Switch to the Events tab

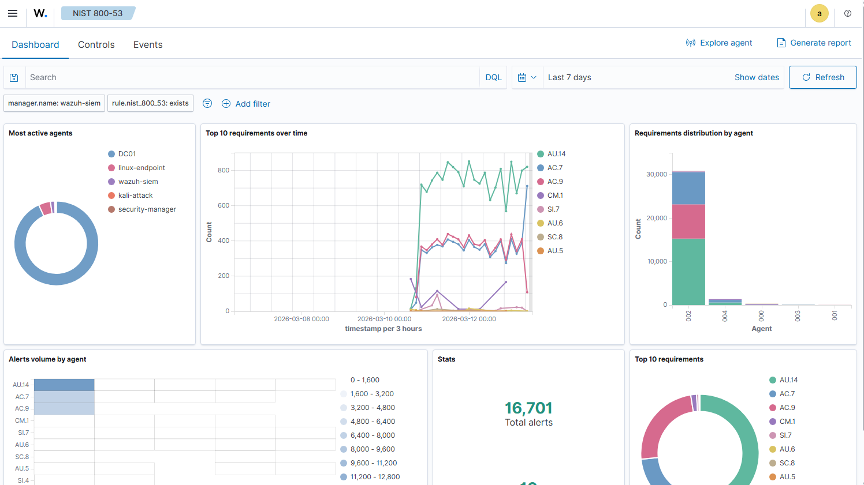[x=147, y=44]
